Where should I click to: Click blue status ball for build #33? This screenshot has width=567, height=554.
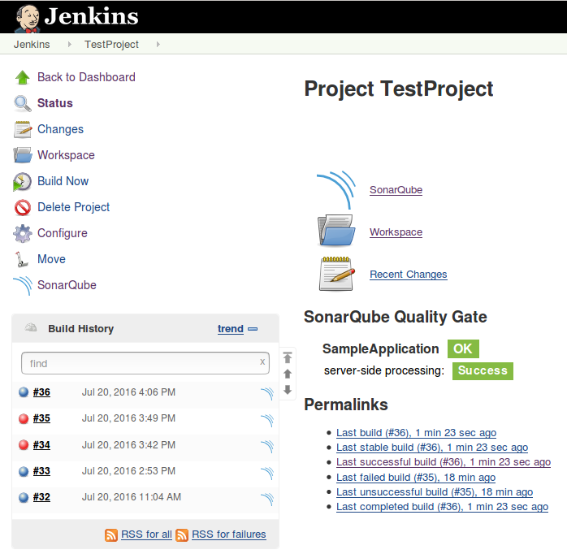24,471
